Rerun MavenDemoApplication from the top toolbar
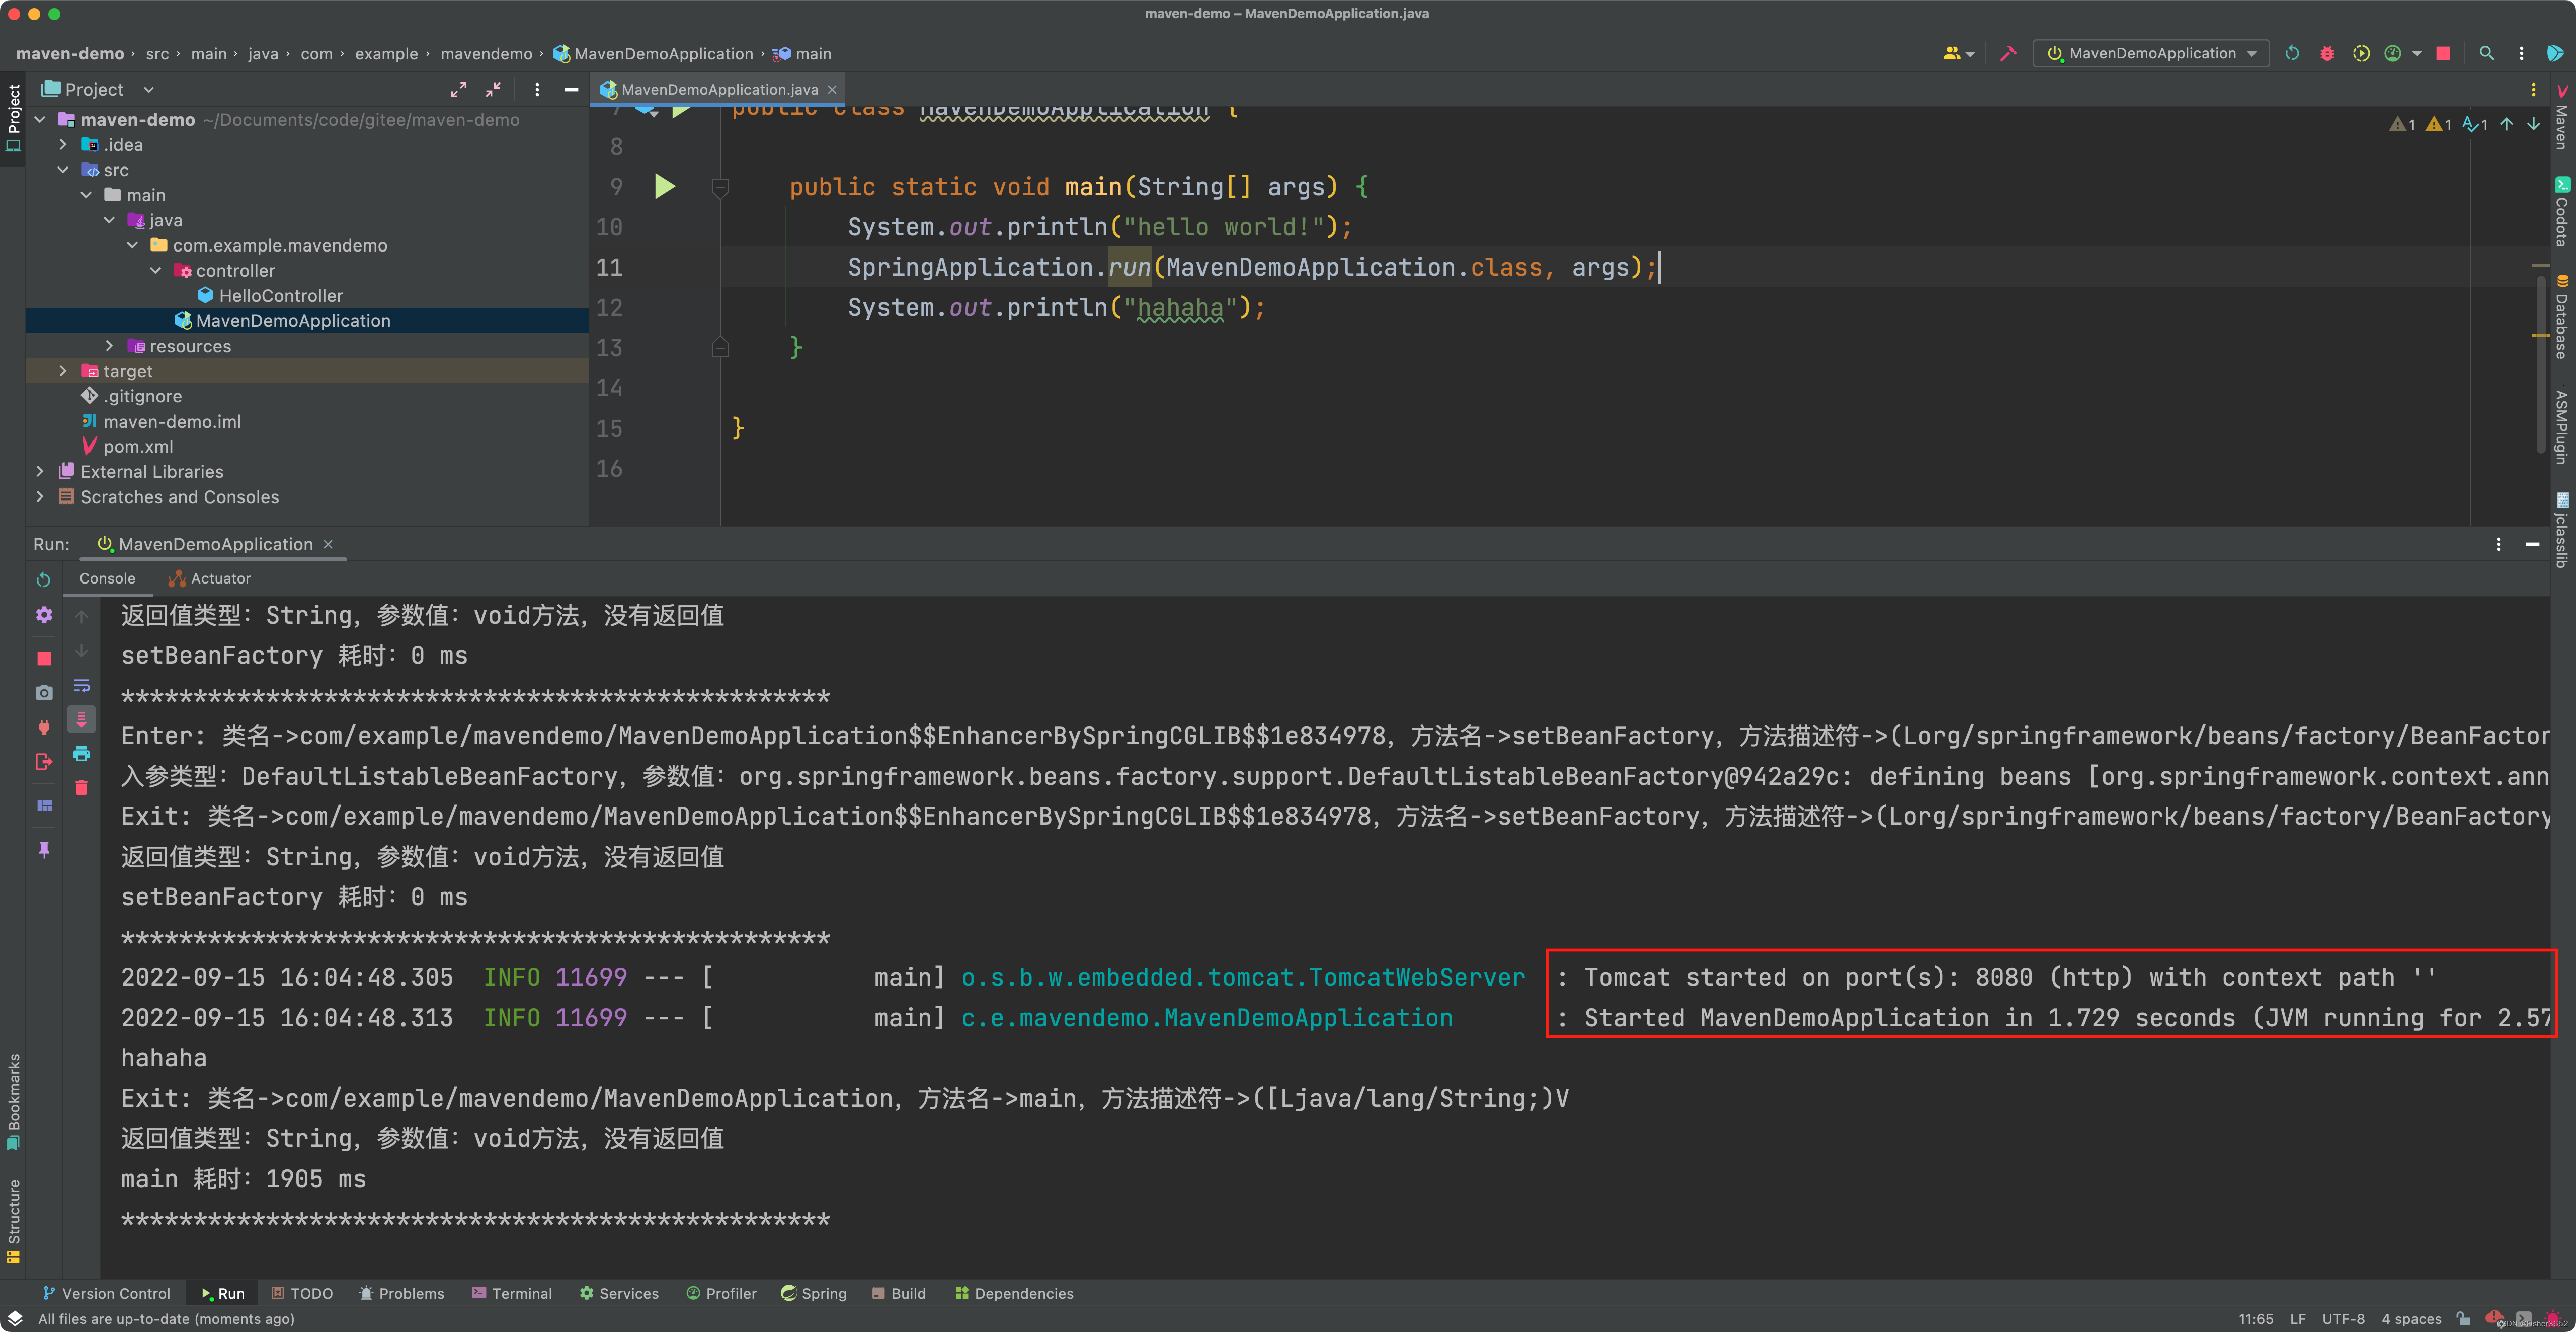The height and width of the screenshot is (1332, 2576). 2292,54
